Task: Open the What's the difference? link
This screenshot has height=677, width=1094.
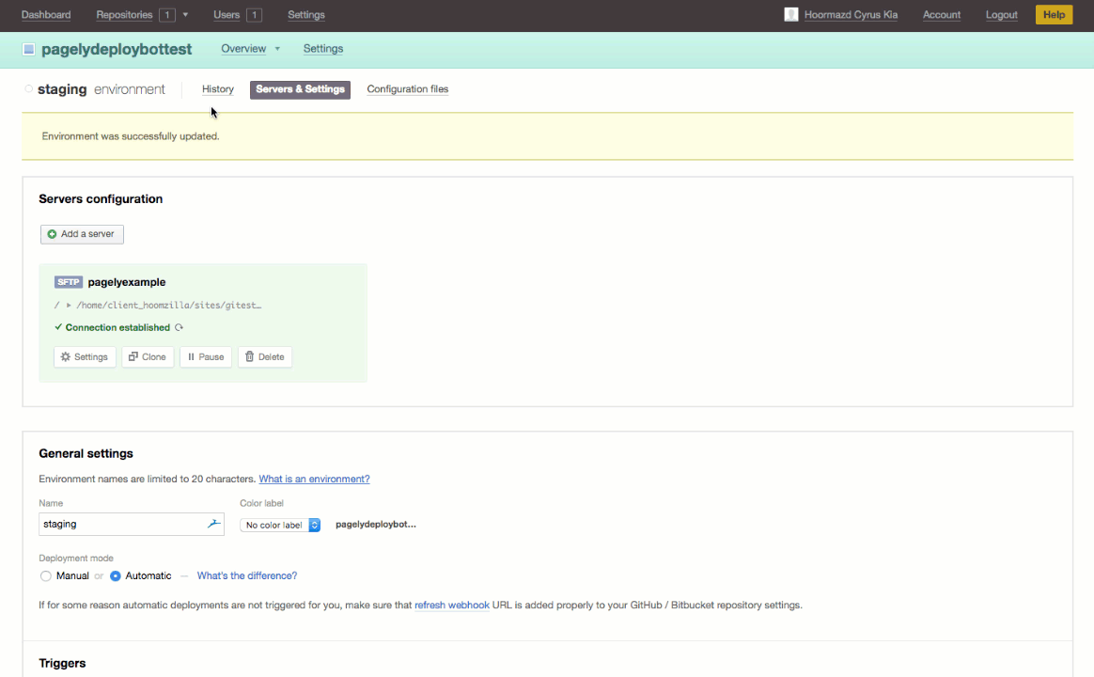Action: (x=247, y=575)
